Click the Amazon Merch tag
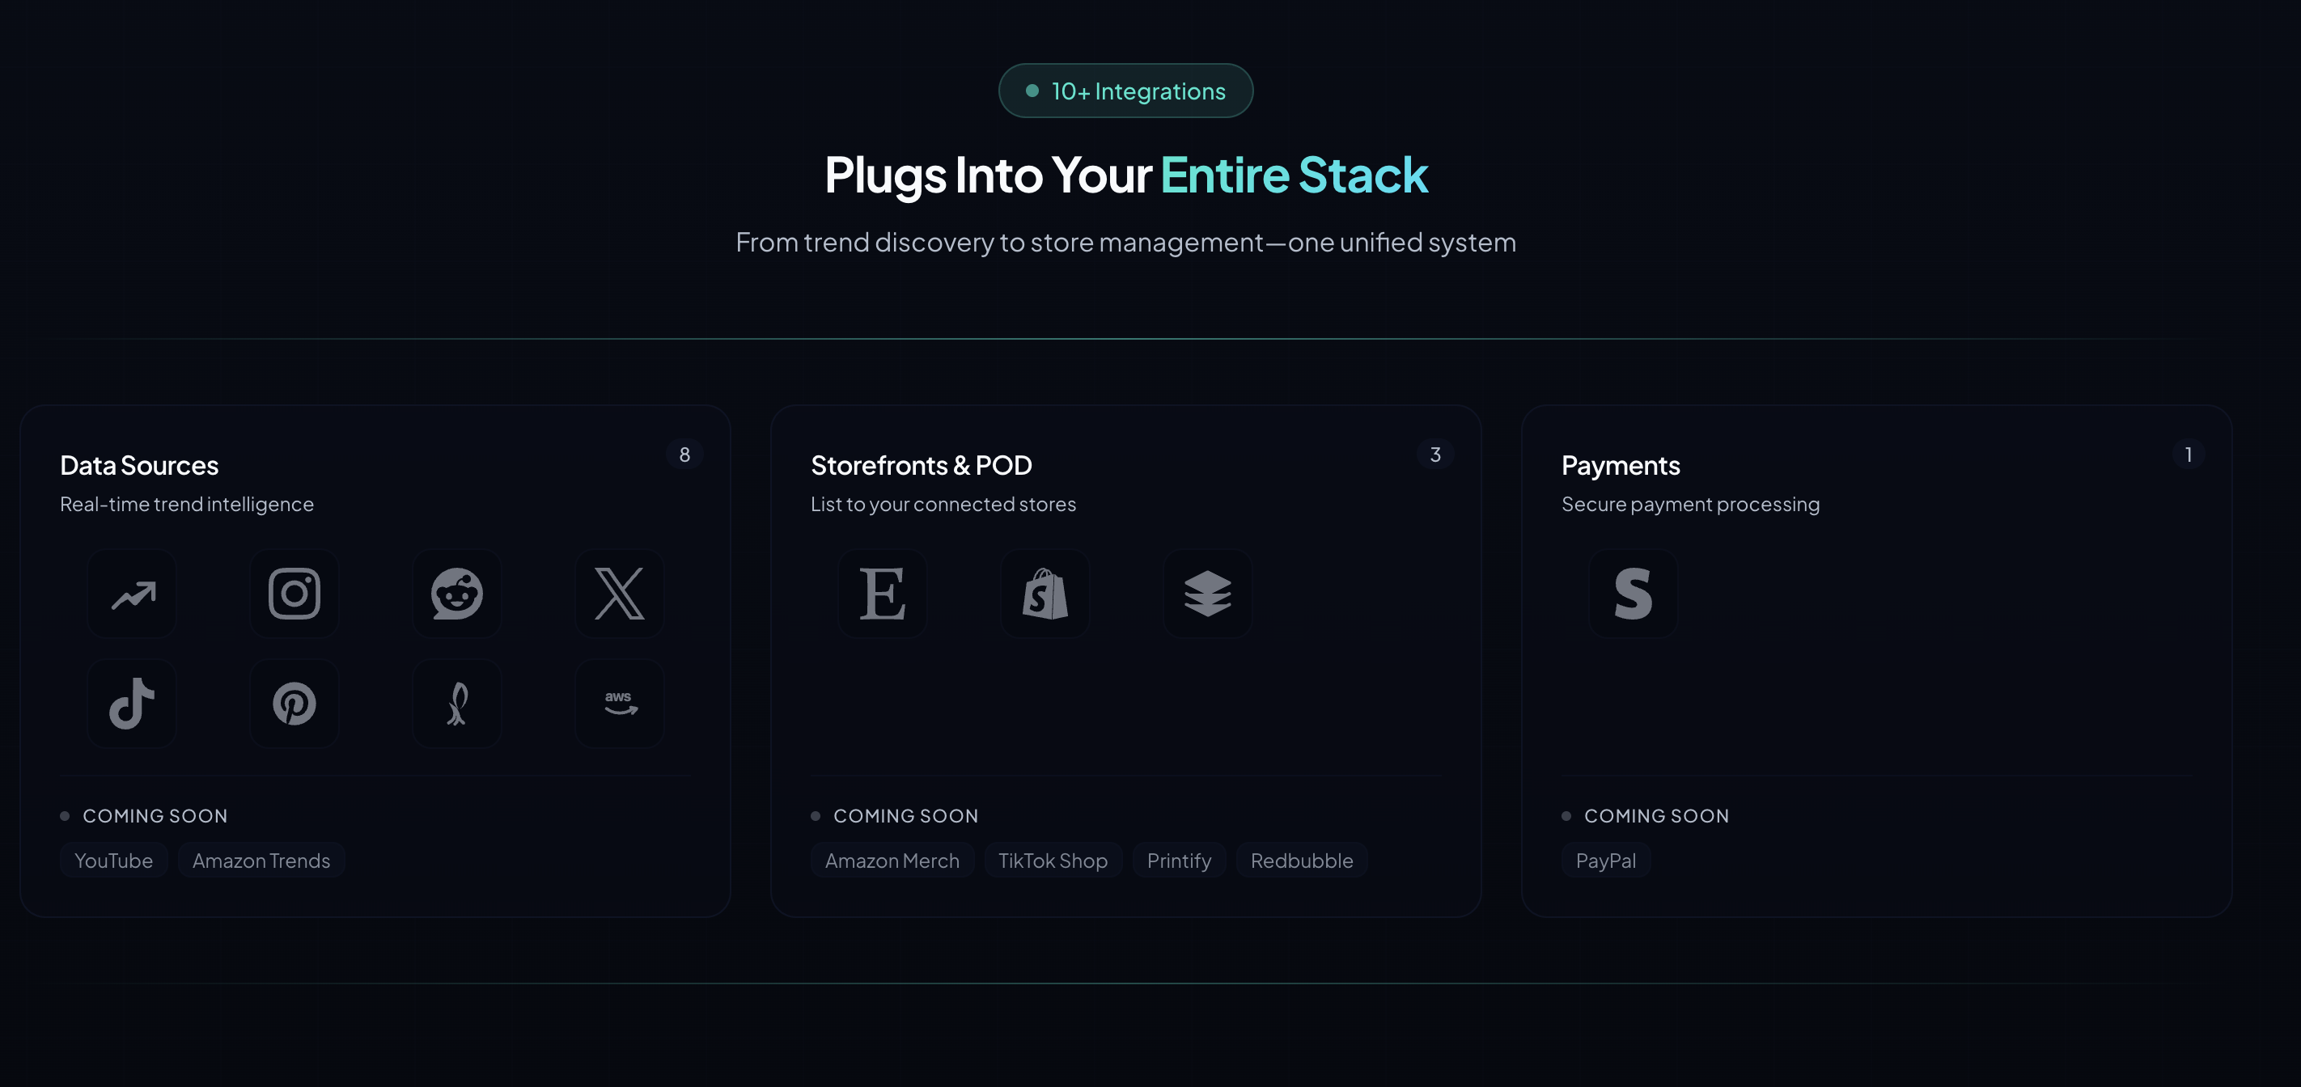This screenshot has width=2301, height=1087. click(x=892, y=860)
